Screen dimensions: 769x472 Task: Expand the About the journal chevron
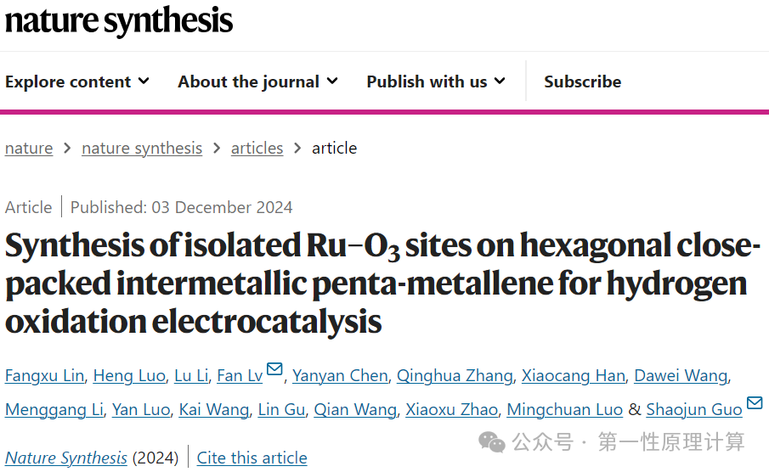332,81
